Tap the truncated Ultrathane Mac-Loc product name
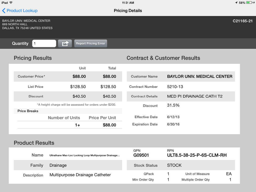The height and width of the screenshot is (192, 256). pos(85,155)
